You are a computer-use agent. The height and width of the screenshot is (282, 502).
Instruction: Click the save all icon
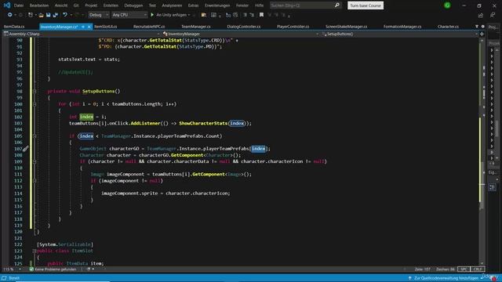tap(56, 15)
